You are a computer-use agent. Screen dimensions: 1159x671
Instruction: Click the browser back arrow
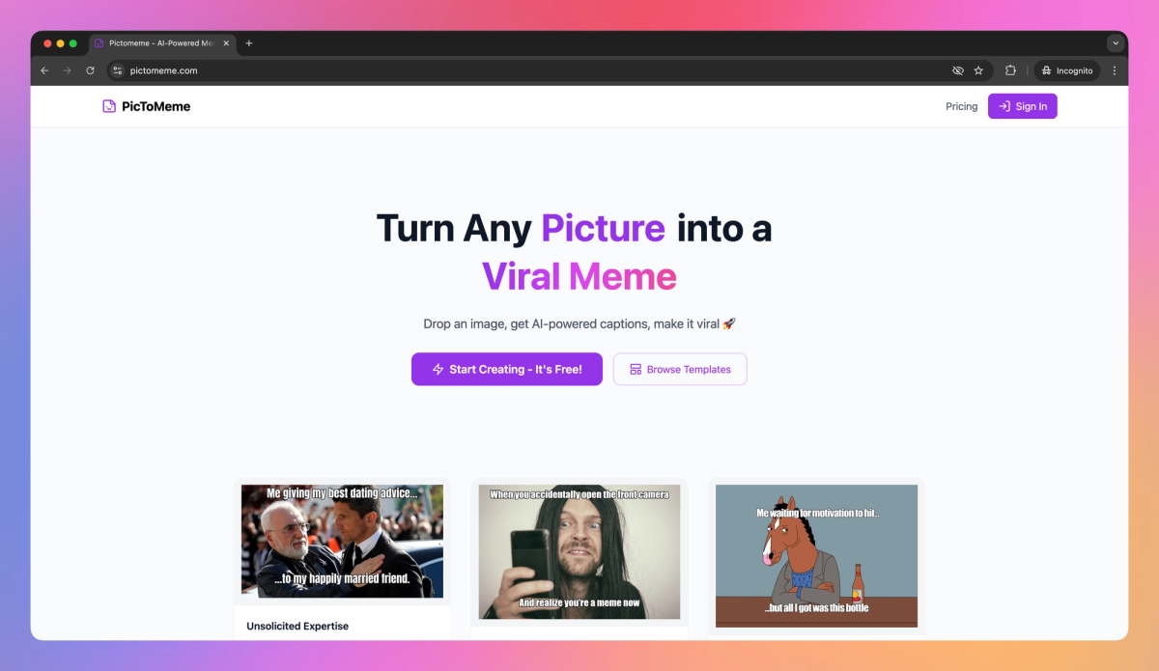pyautogui.click(x=44, y=70)
